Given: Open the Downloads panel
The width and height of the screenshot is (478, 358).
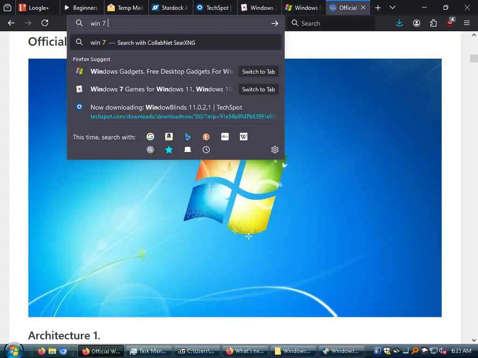Looking at the screenshot, I should coord(400,23).
